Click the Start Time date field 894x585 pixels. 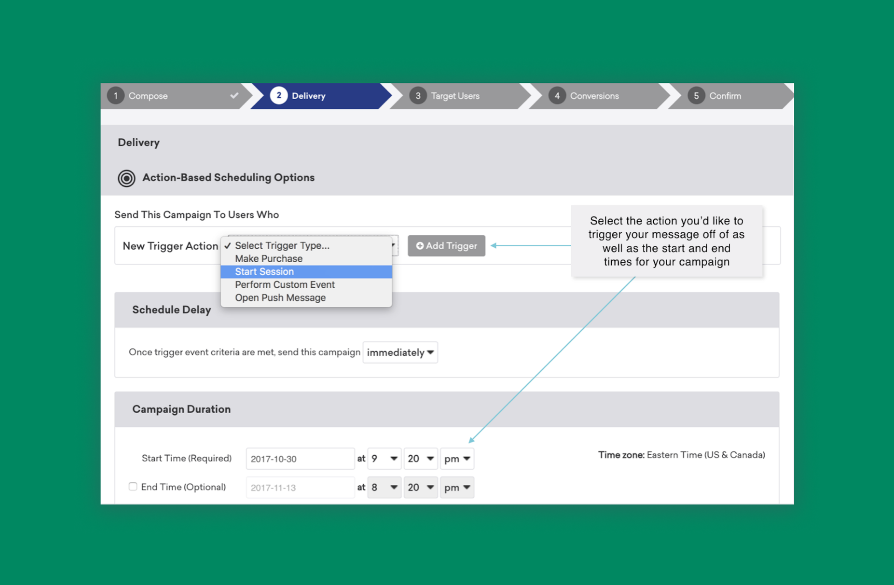[300, 458]
